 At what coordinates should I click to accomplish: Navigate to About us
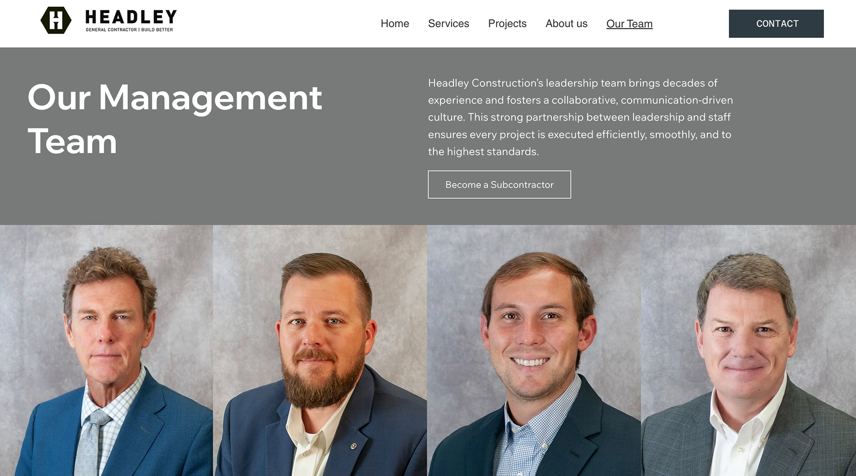click(x=566, y=24)
